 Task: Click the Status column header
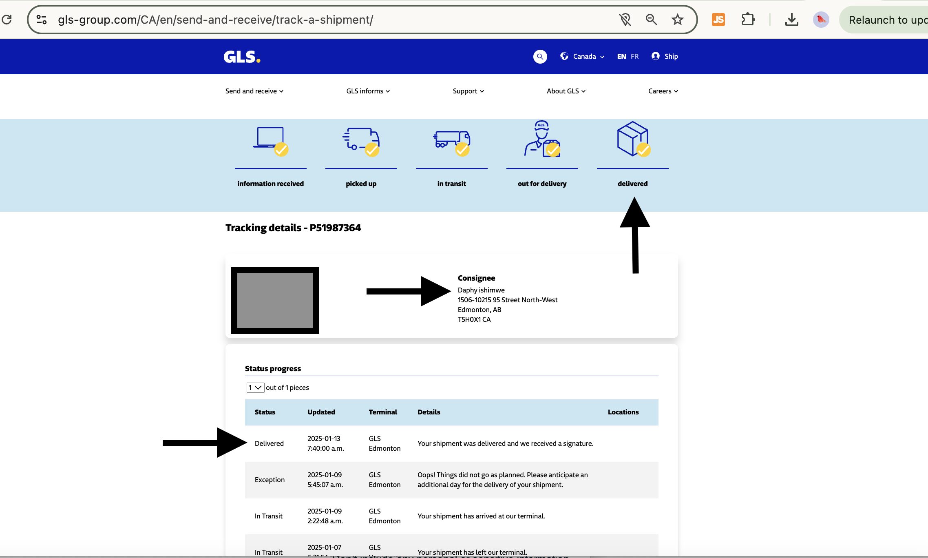(x=265, y=412)
